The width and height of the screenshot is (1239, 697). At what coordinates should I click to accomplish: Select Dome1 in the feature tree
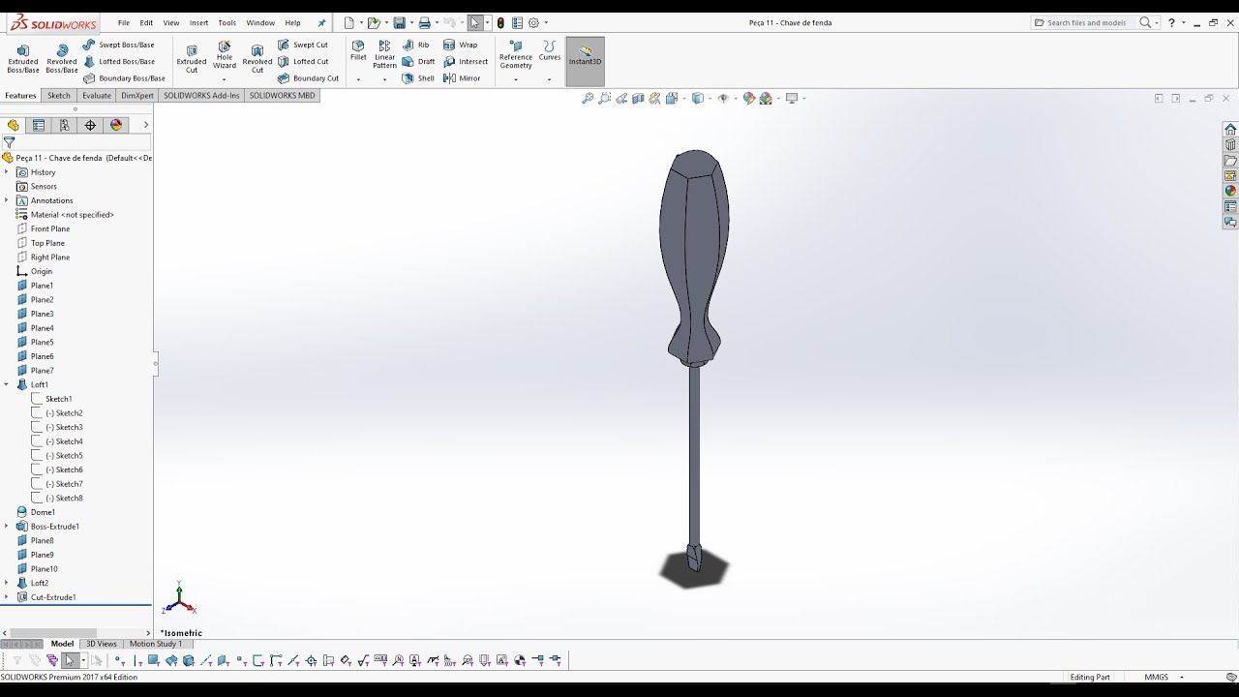(37, 512)
